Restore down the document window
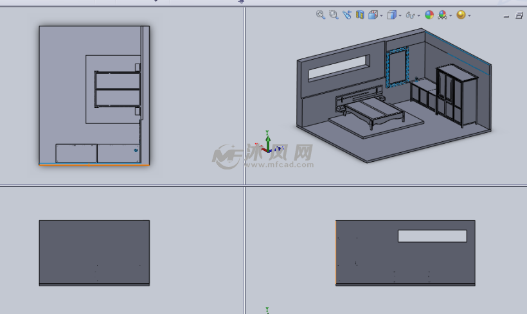 (519, 16)
